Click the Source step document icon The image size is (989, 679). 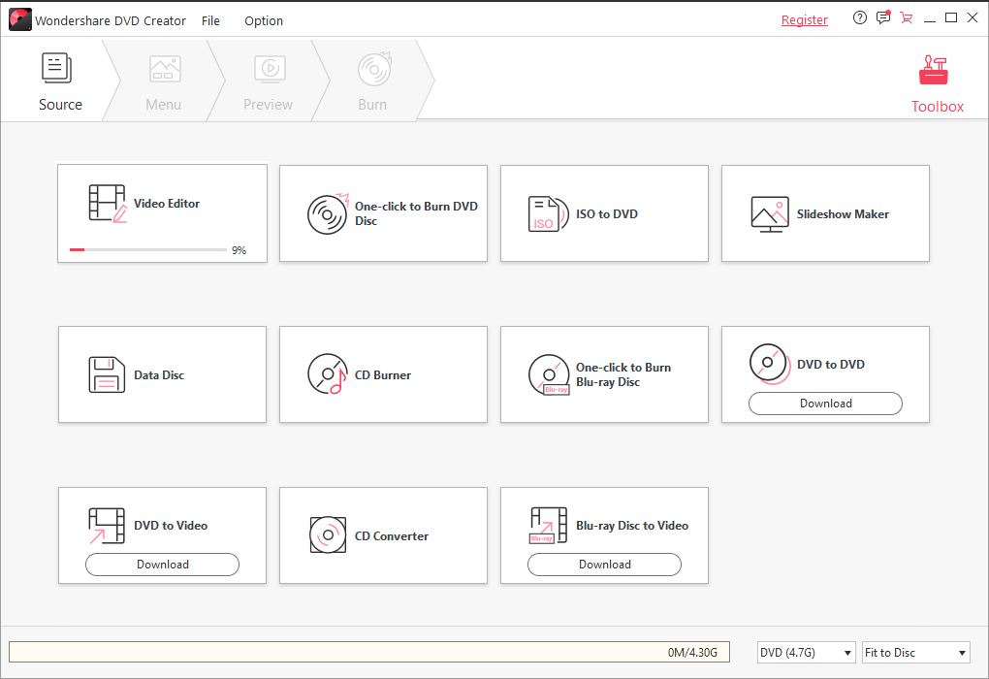(x=57, y=68)
